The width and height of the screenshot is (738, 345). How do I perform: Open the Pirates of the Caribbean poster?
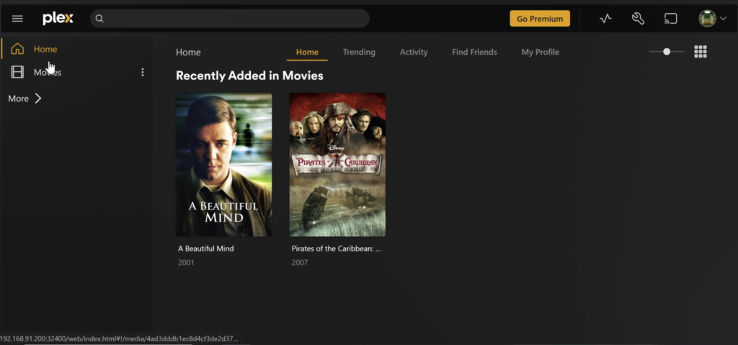pyautogui.click(x=337, y=165)
